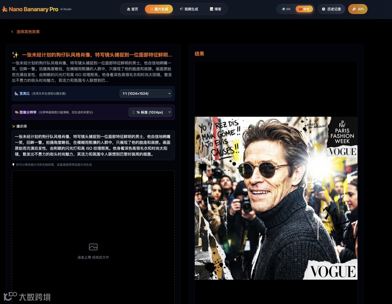Switch to the 视频生成 tab
The width and height of the screenshot is (392, 304).
tap(189, 9)
